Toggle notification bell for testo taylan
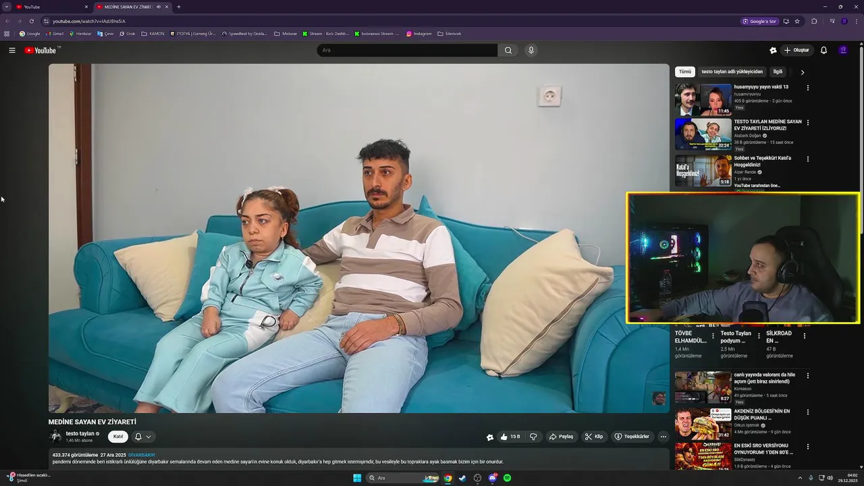Image resolution: width=864 pixels, height=486 pixels. (x=142, y=437)
